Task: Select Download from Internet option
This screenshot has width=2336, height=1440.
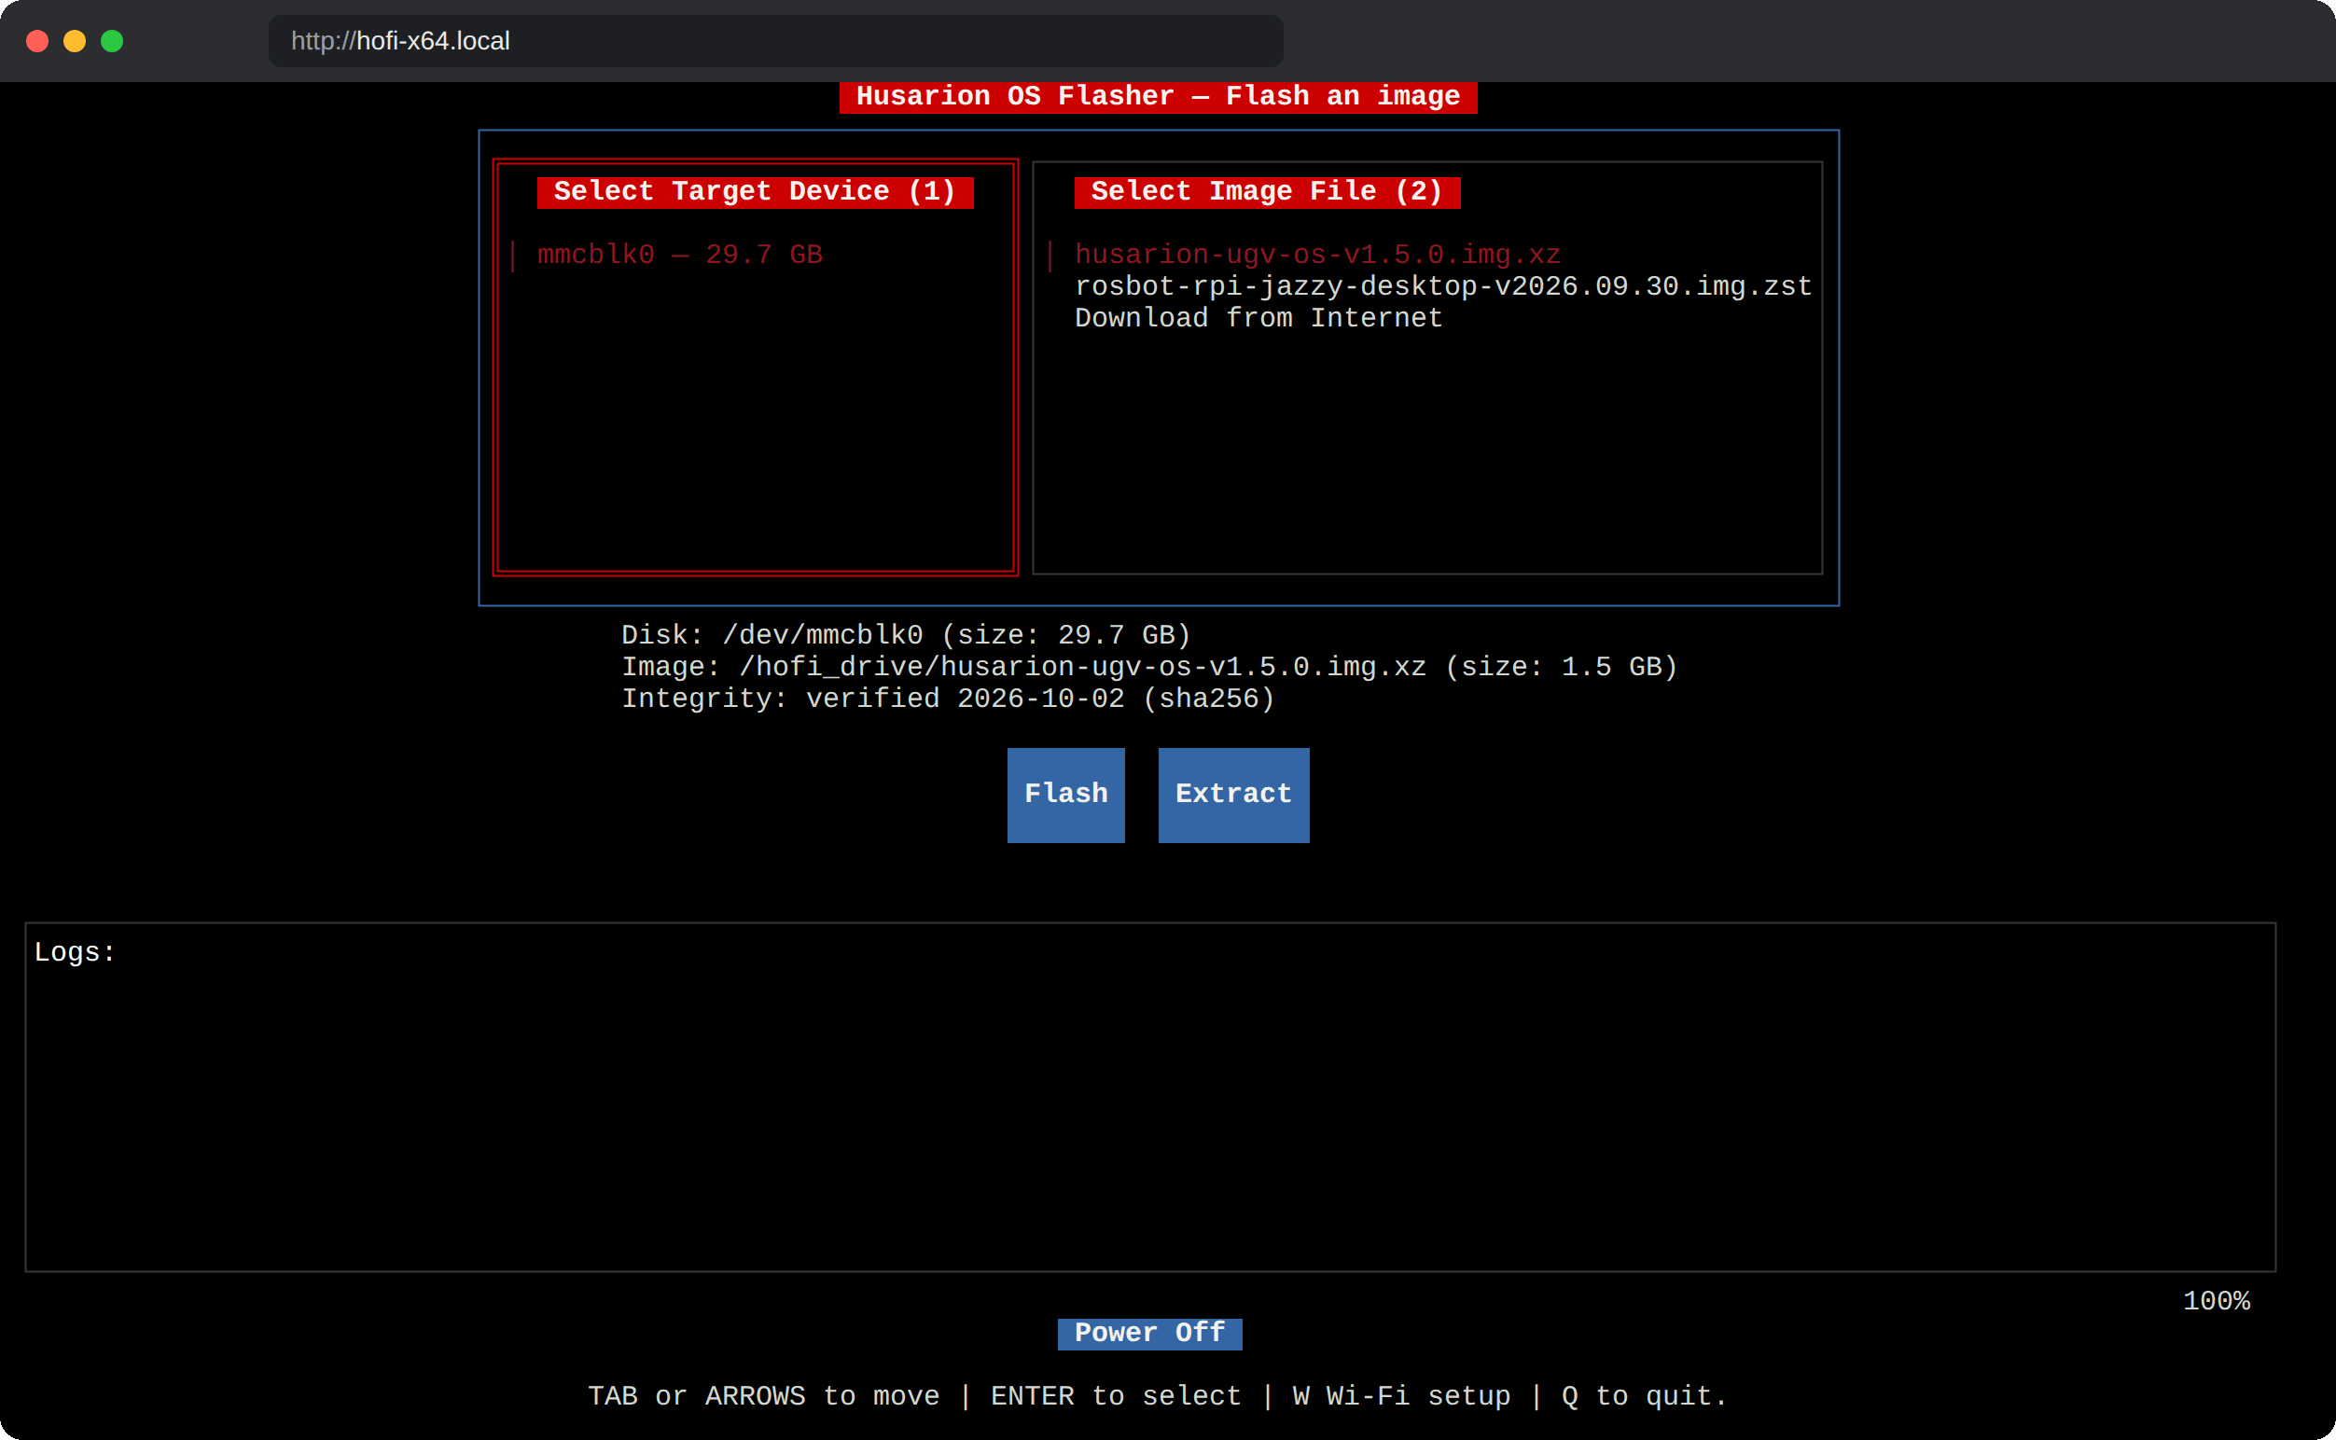Action: [1258, 318]
